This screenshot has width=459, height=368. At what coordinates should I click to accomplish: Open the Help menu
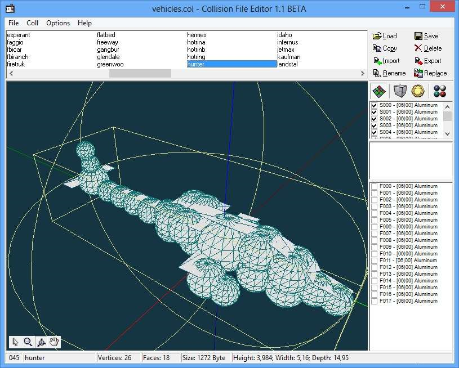[84, 23]
